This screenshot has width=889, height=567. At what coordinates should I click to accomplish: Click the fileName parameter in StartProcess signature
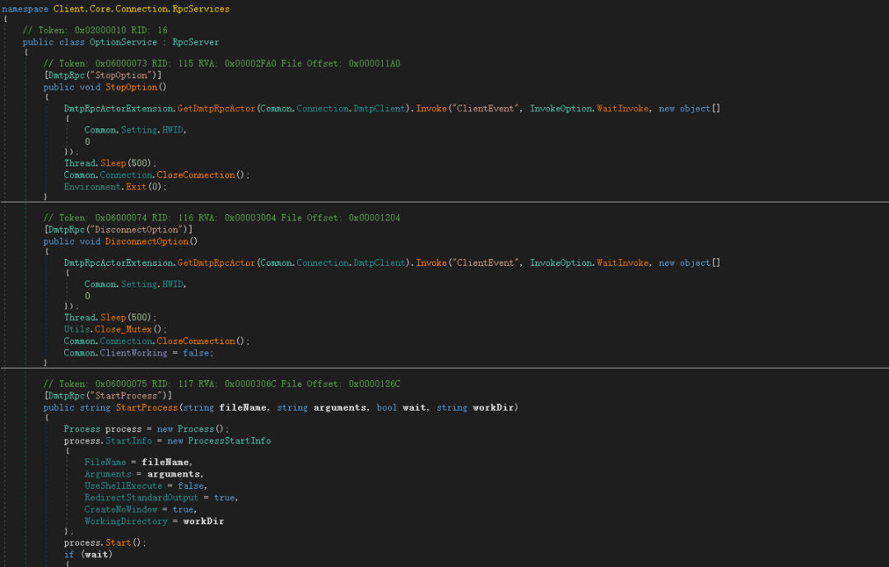(x=243, y=407)
